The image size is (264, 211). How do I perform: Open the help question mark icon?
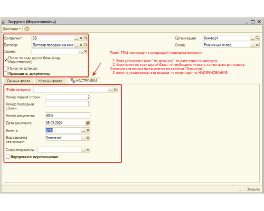(x=27, y=28)
